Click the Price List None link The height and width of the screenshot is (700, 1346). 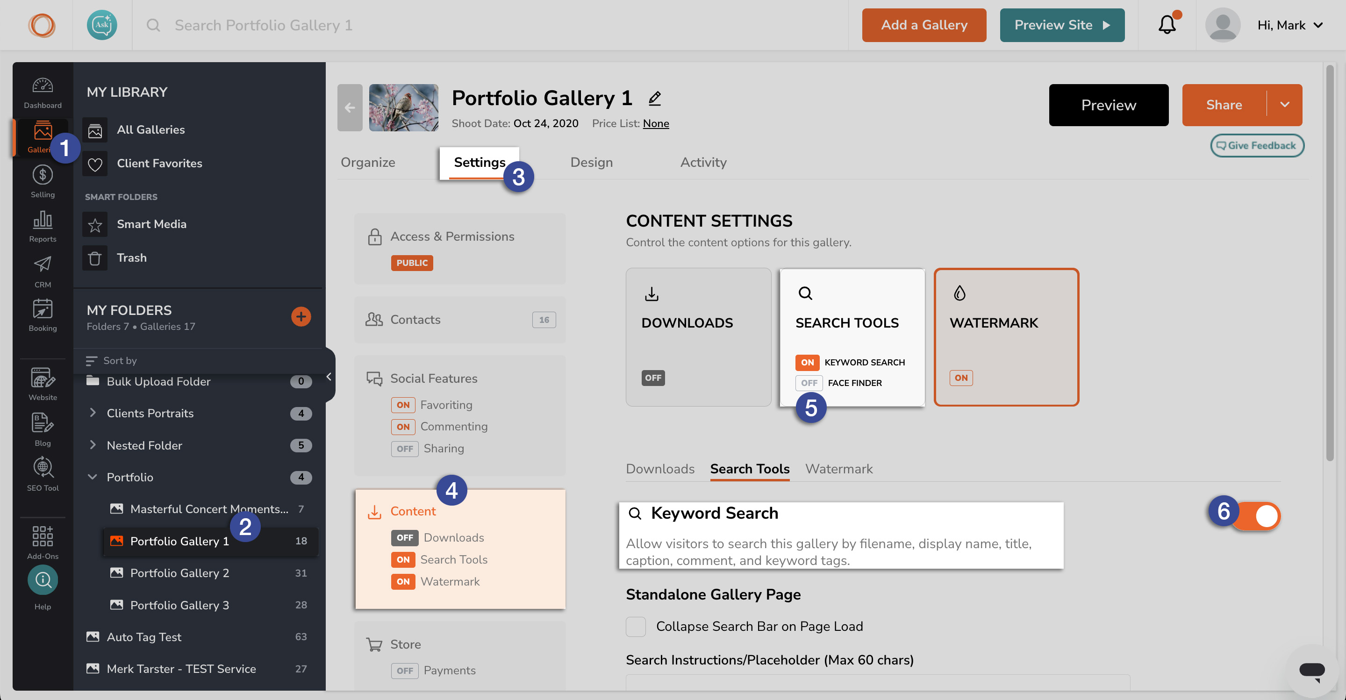point(656,123)
